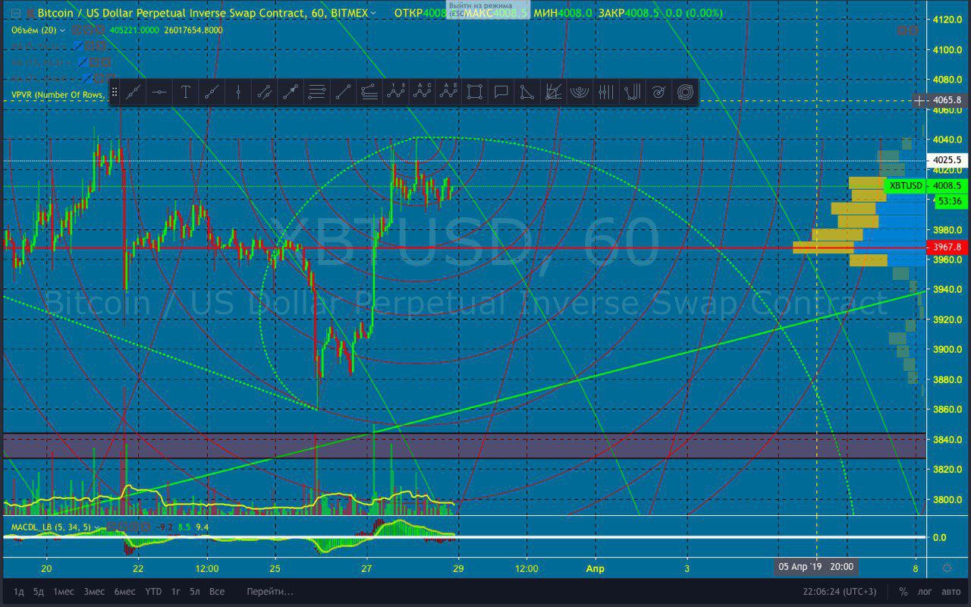The width and height of the screenshot is (971, 607).
Task: Select the purple rectangle zone near 3840
Action: (x=464, y=445)
